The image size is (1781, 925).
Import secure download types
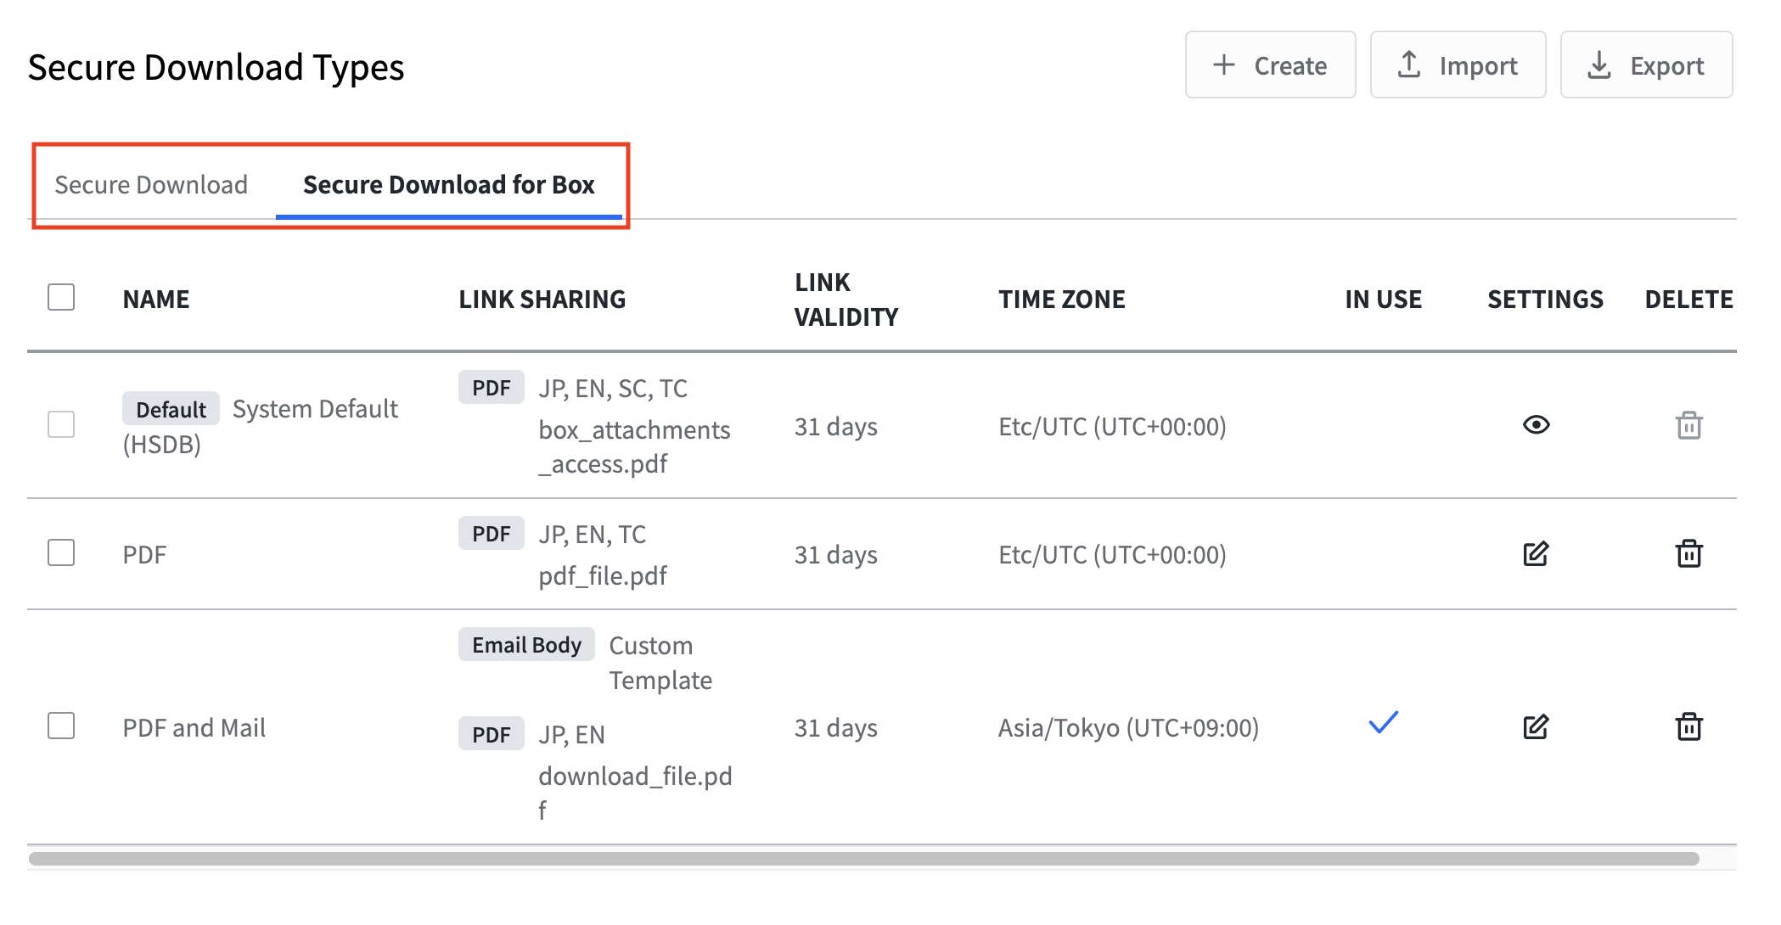[1458, 65]
